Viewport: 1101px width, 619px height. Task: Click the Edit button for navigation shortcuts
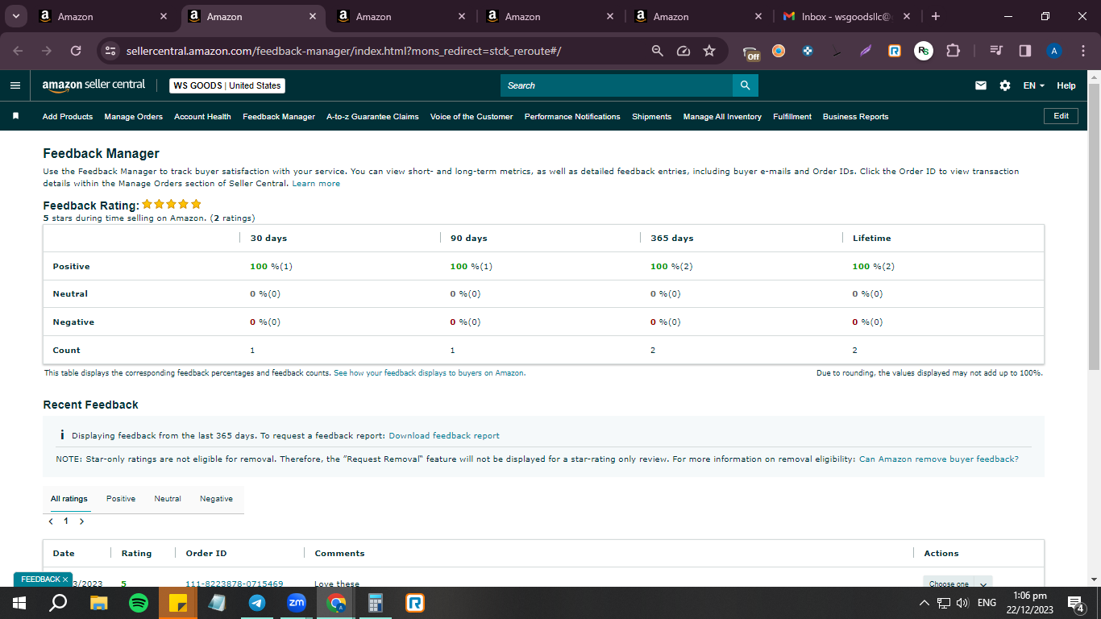click(1061, 116)
